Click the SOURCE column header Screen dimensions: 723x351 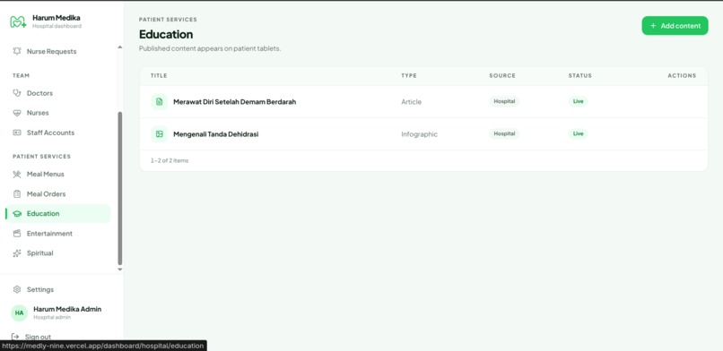502,75
